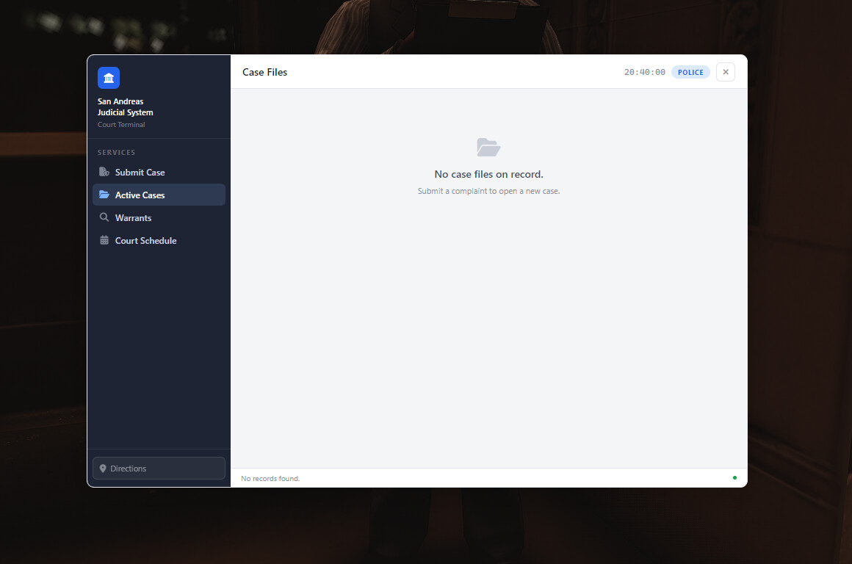The height and width of the screenshot is (564, 852).
Task: Click the SERVICES section label
Action: coord(116,153)
